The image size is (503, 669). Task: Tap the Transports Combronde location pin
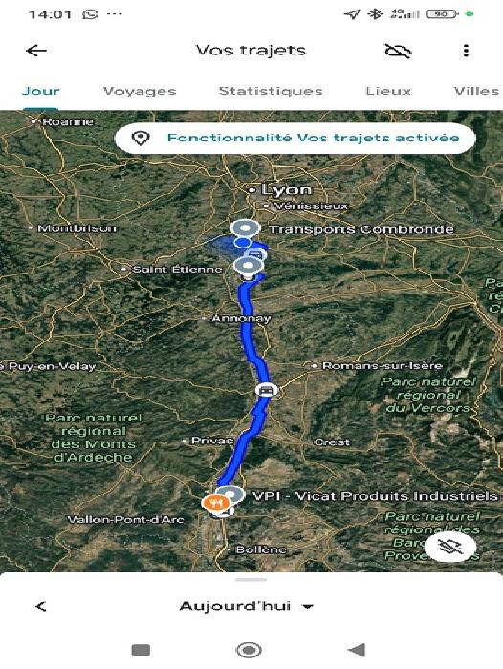click(x=245, y=227)
